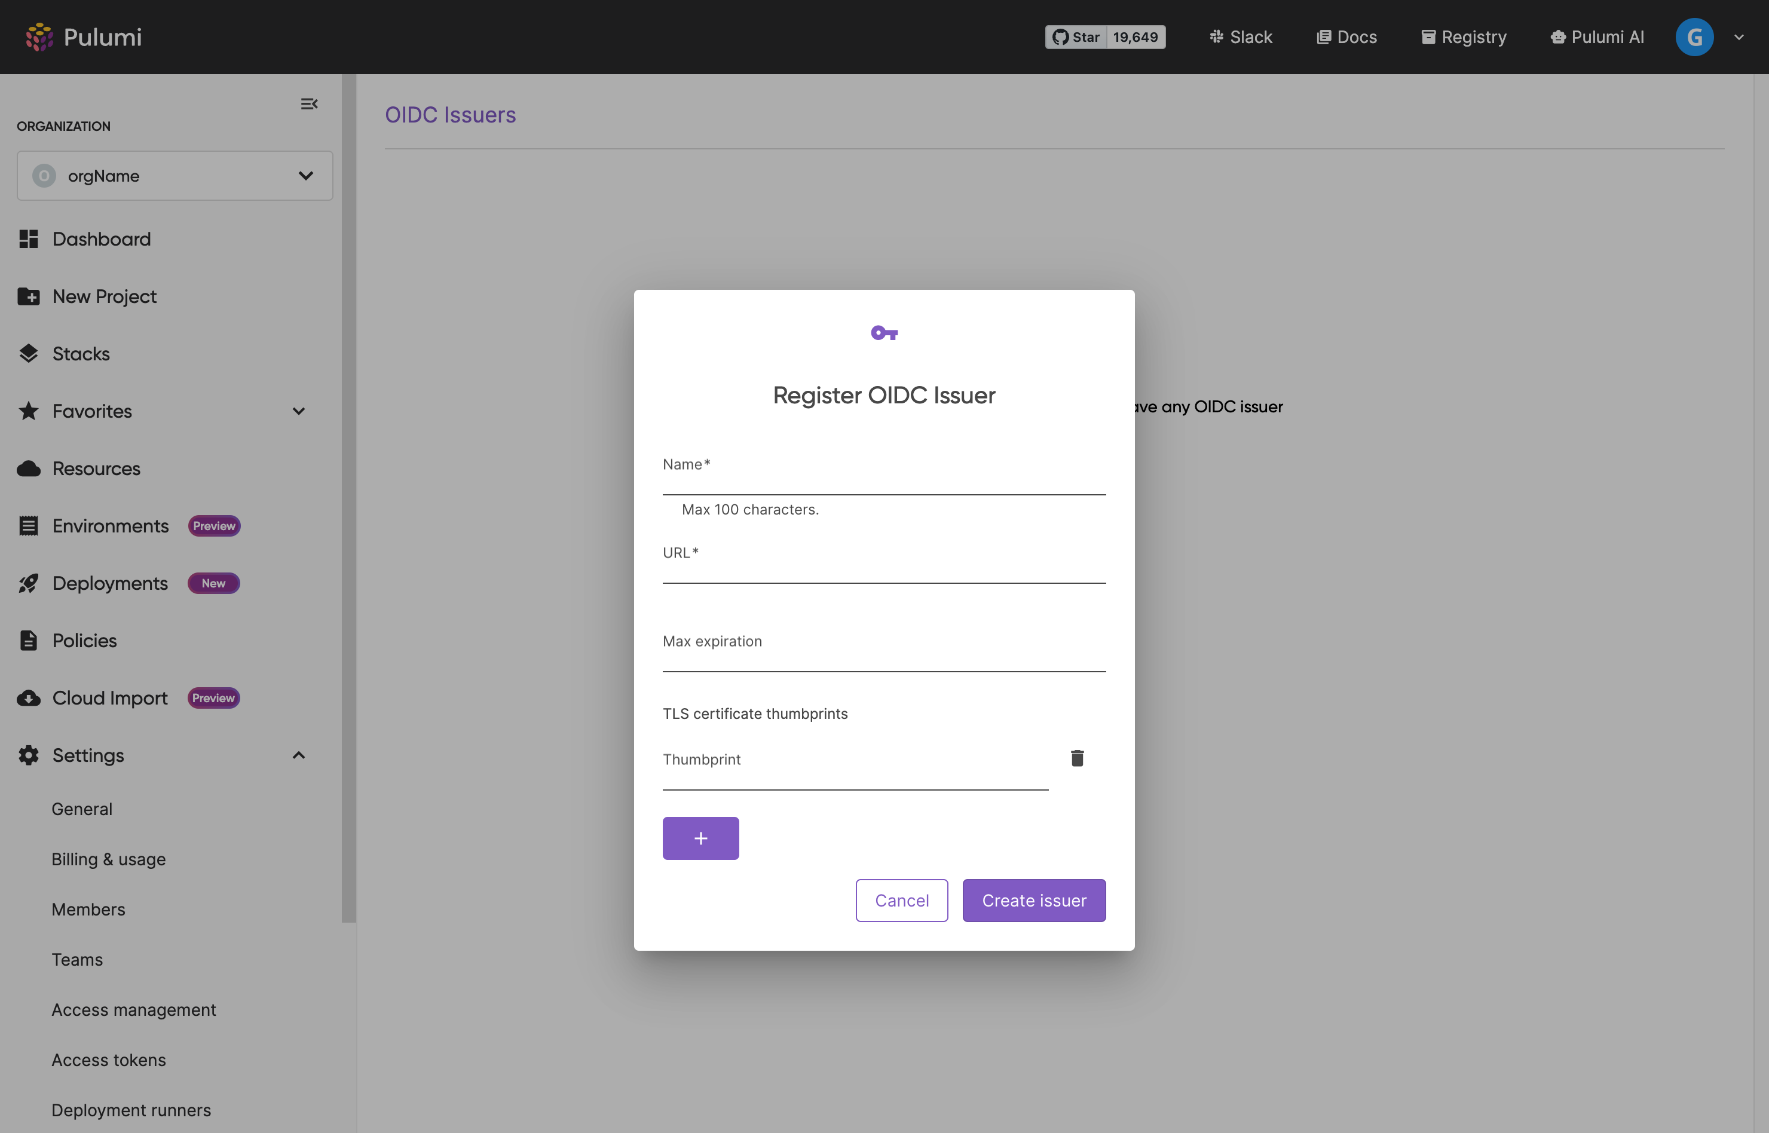The image size is (1769, 1133).
Task: Collapse sidebar using the menu toggle icon
Action: (309, 104)
